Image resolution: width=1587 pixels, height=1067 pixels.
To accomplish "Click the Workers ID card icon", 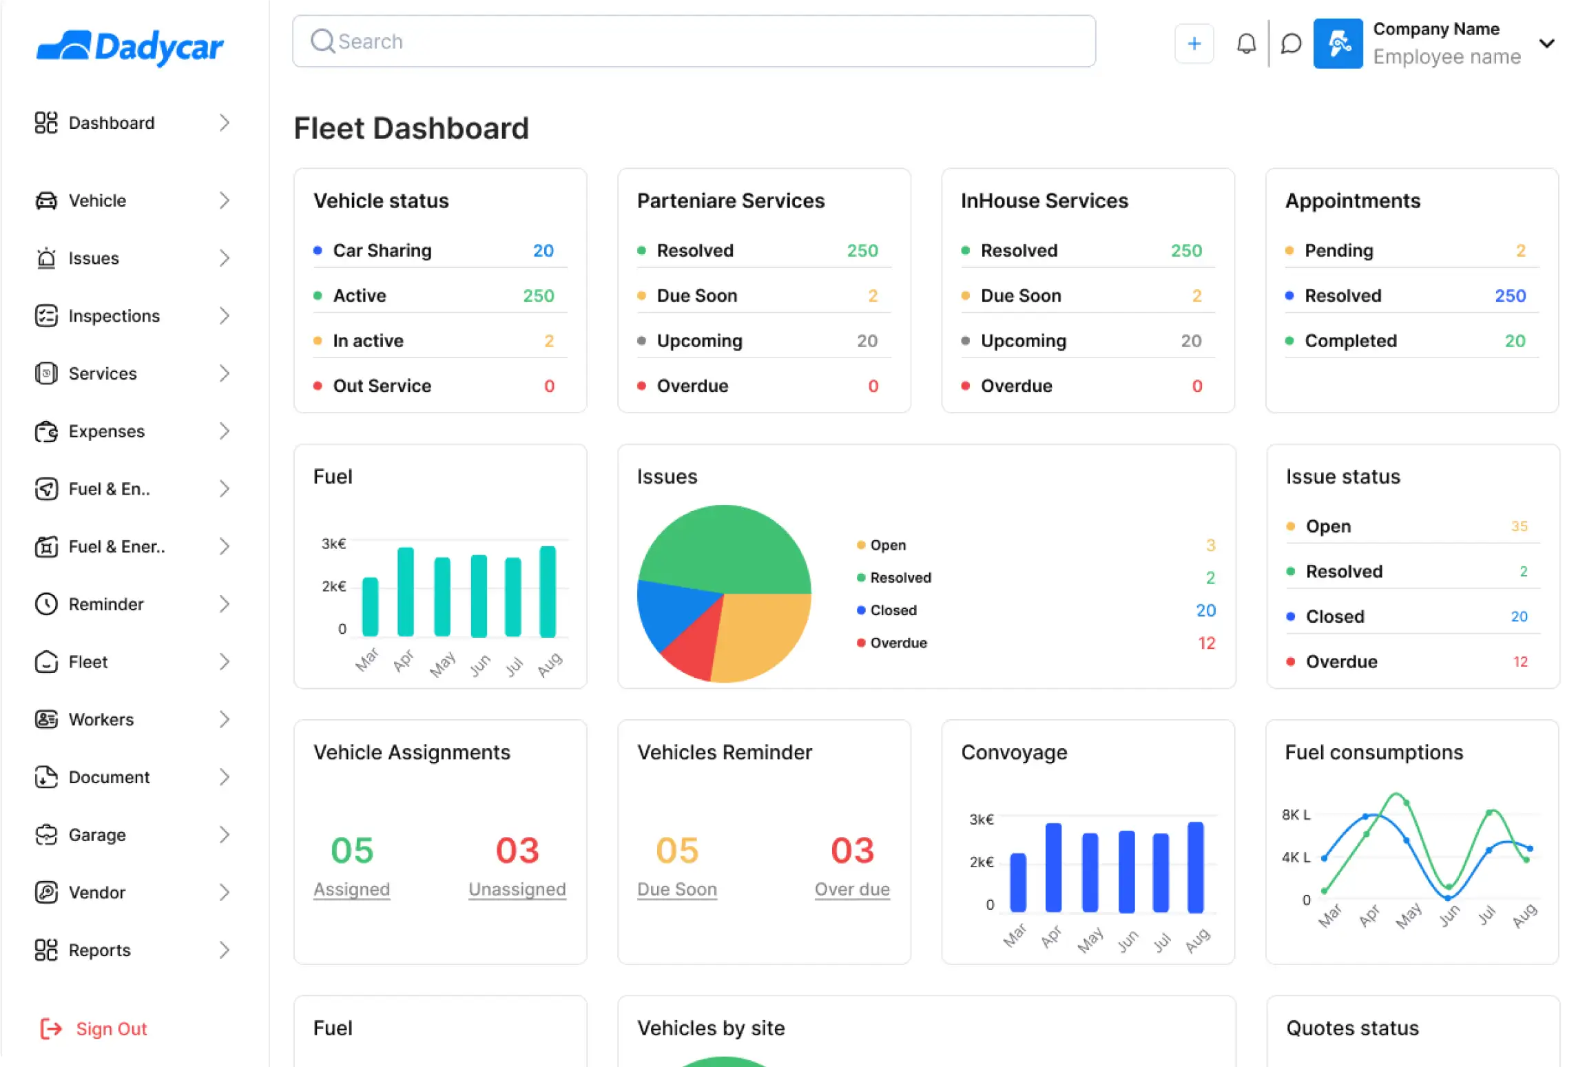I will click(x=46, y=720).
